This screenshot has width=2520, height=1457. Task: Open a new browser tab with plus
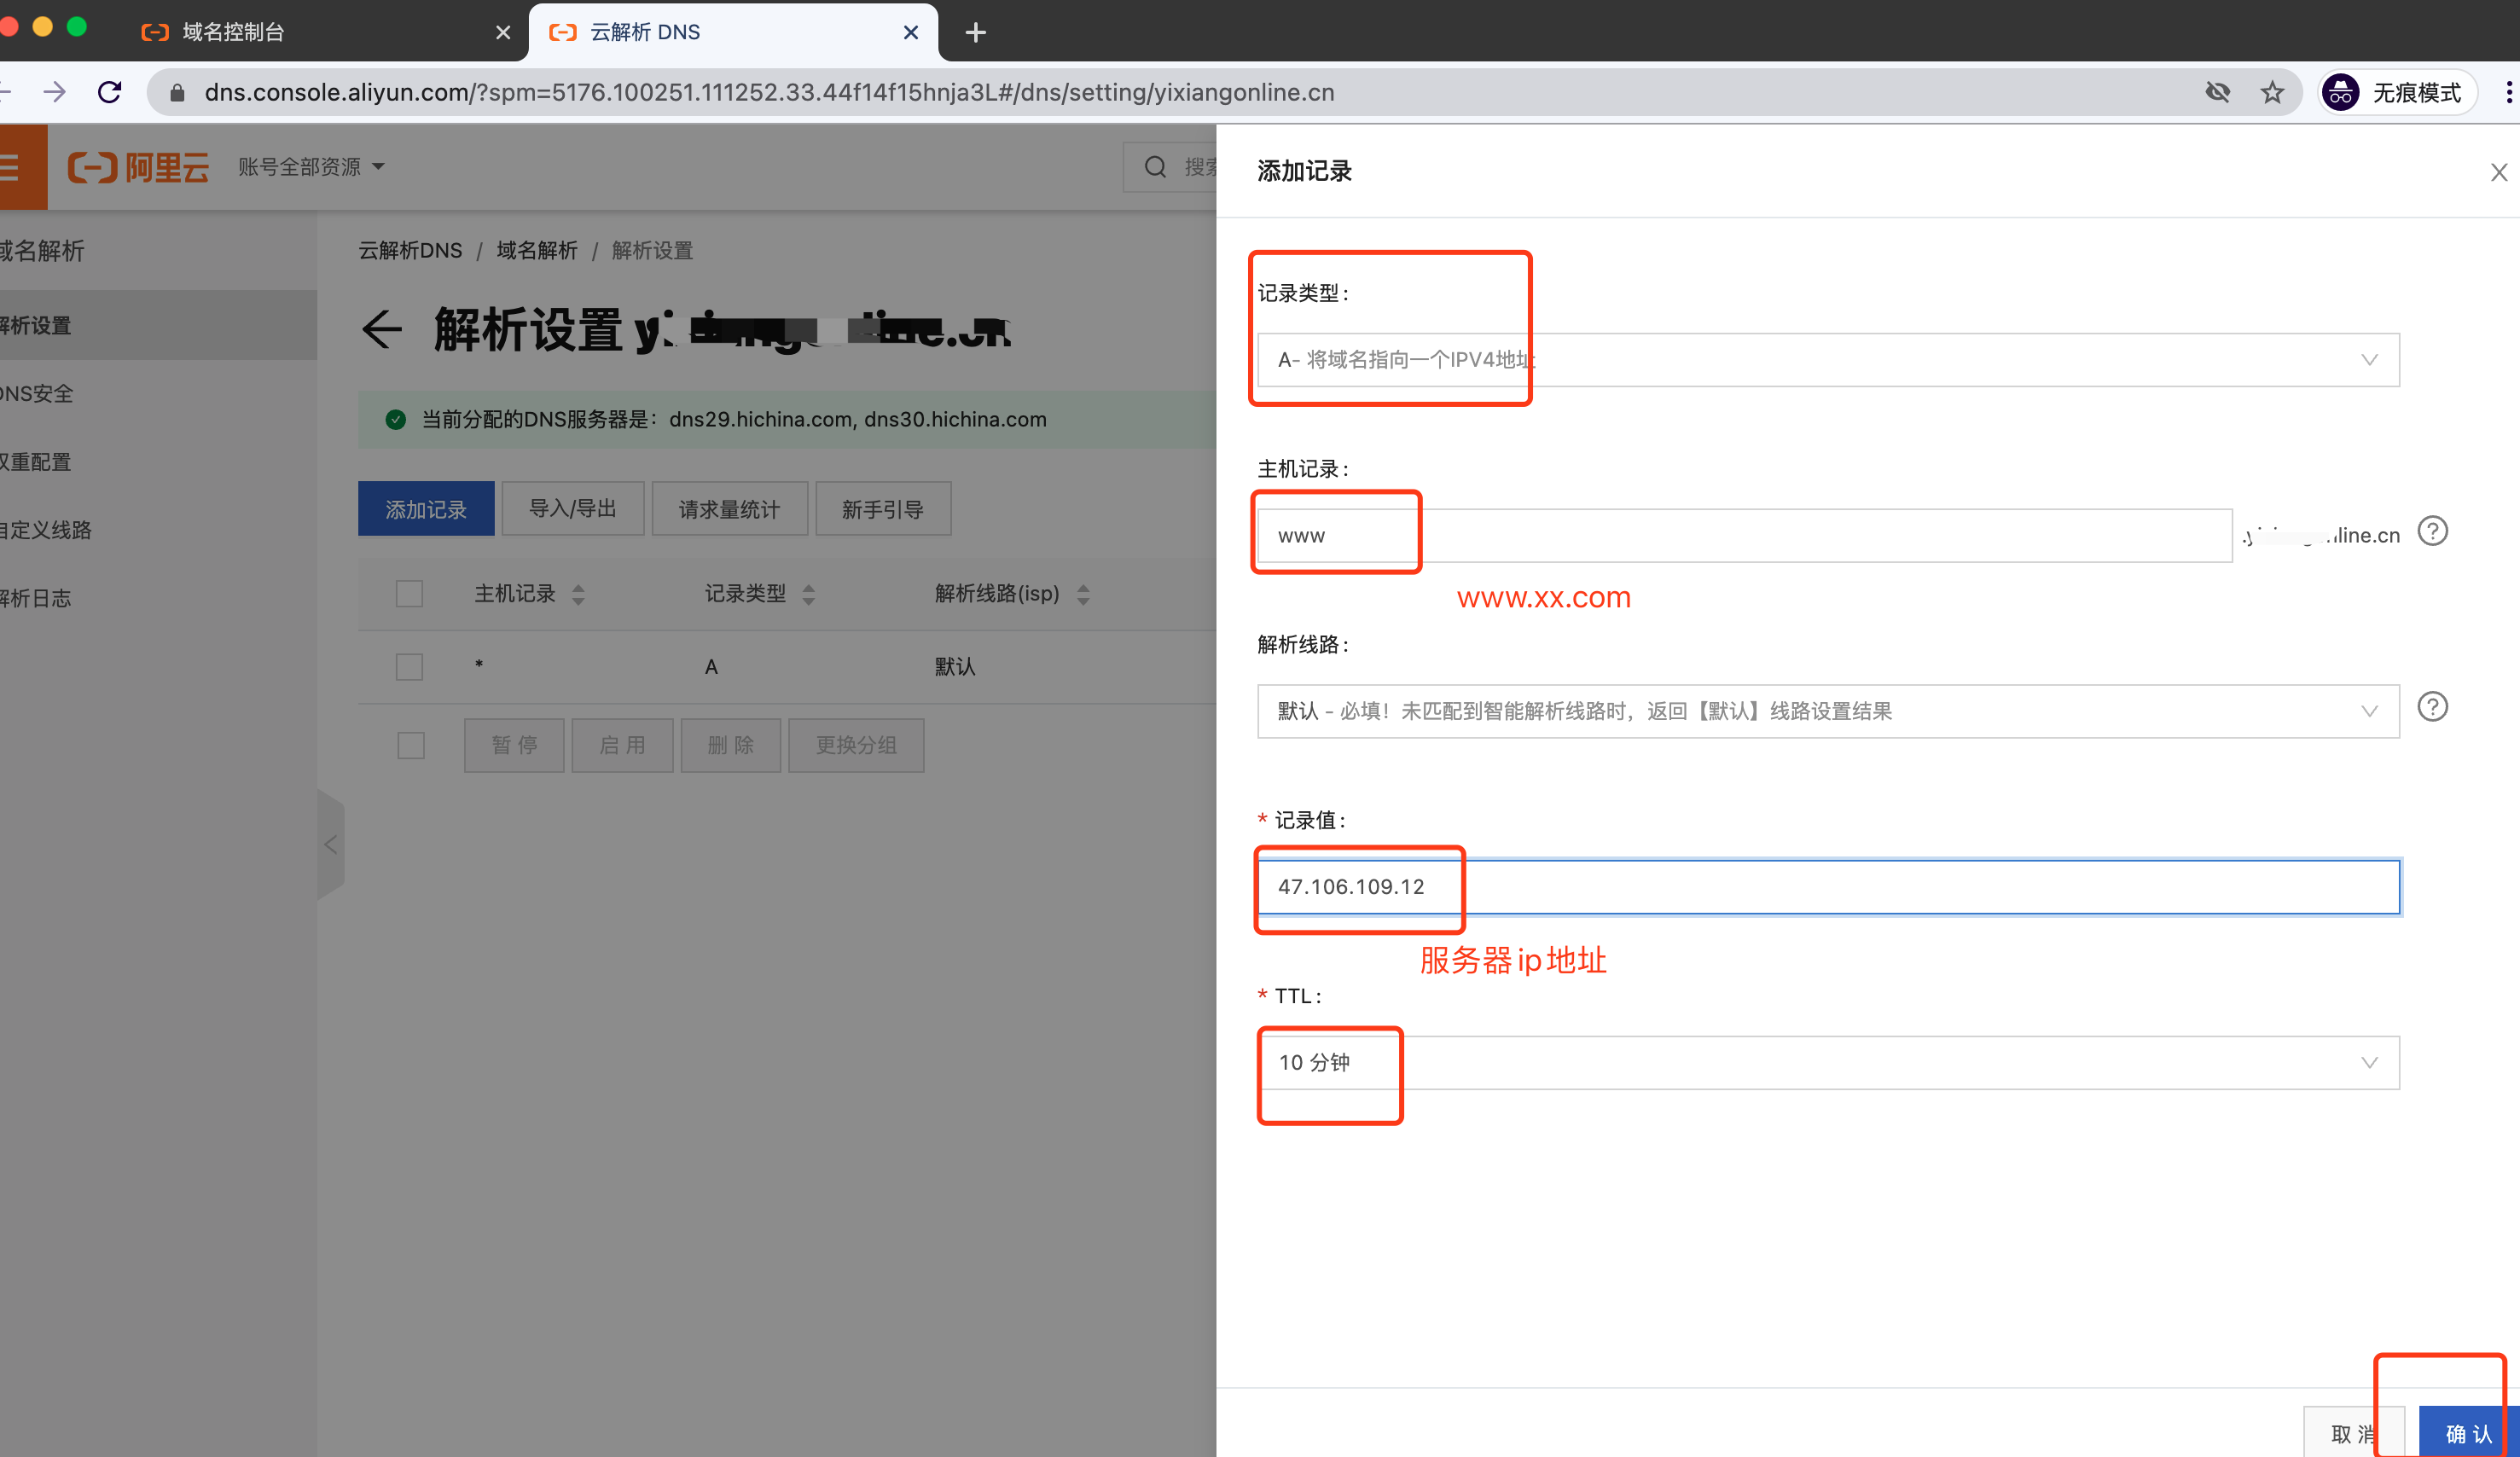[975, 32]
